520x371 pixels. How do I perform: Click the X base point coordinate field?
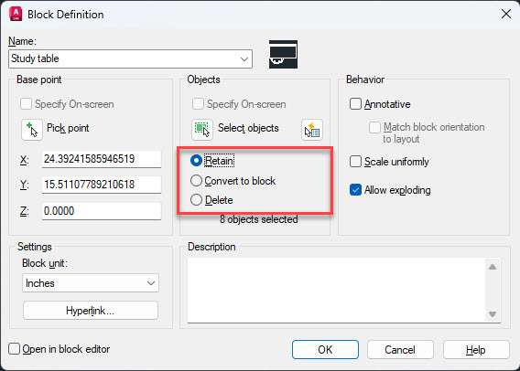[x=102, y=159]
